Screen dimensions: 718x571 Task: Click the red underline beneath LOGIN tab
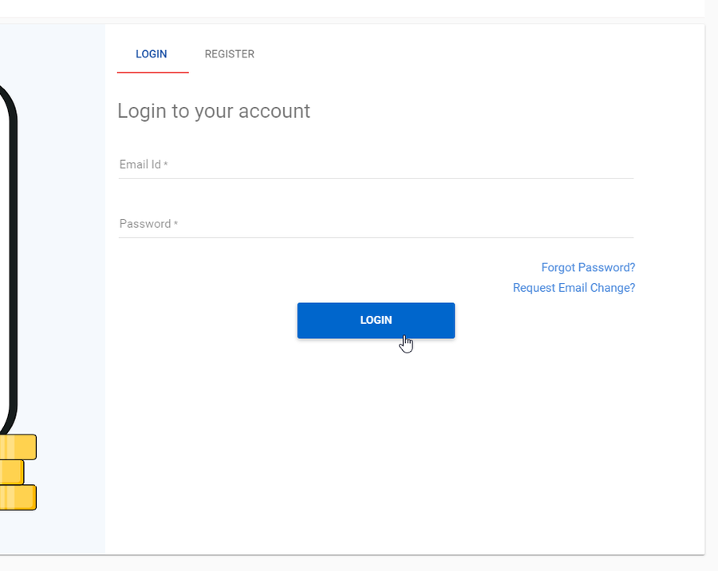click(x=153, y=73)
